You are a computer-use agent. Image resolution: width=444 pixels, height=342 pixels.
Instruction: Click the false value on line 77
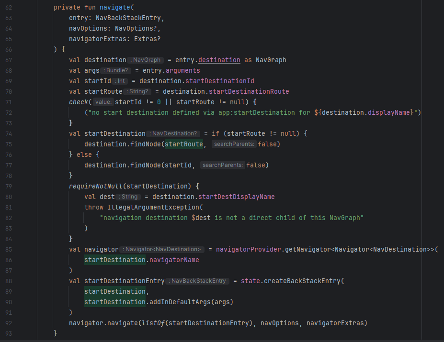click(255, 165)
